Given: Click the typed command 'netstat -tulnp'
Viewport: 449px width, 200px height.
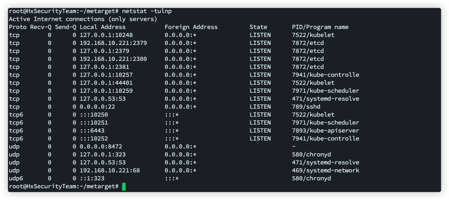Looking at the screenshot, I should click(x=147, y=12).
